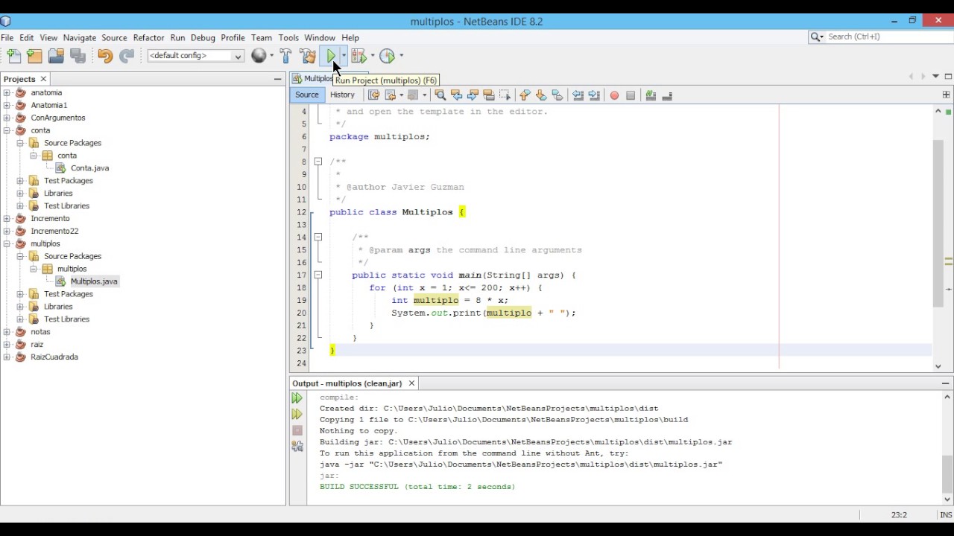Minimize the Projects panel
This screenshot has height=536, width=954.
point(277,79)
